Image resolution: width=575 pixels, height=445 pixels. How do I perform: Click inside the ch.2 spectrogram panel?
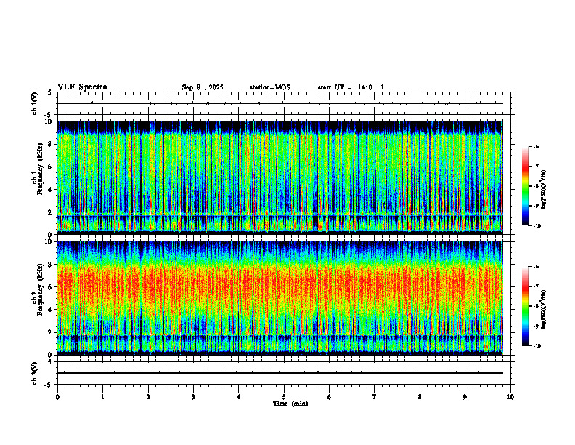[280, 298]
